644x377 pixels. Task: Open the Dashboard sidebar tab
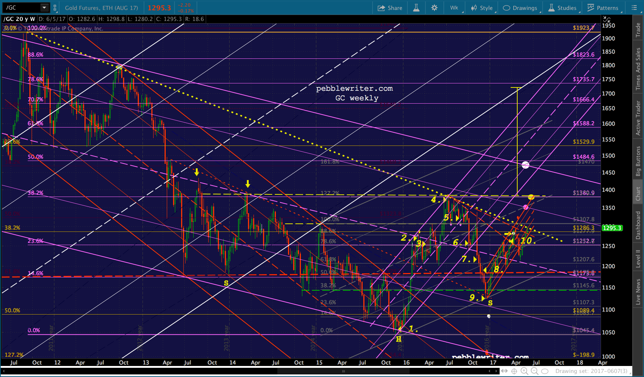point(638,225)
